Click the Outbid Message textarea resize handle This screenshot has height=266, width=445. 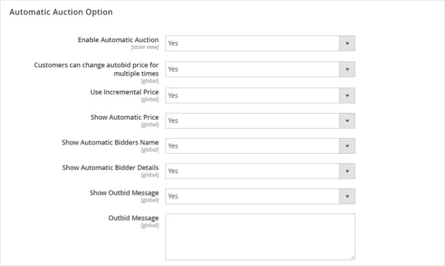click(x=352, y=257)
